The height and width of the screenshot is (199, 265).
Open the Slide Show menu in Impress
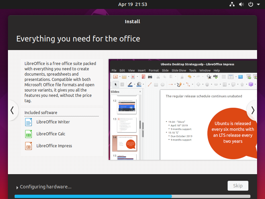pyautogui.click(x=179, y=70)
